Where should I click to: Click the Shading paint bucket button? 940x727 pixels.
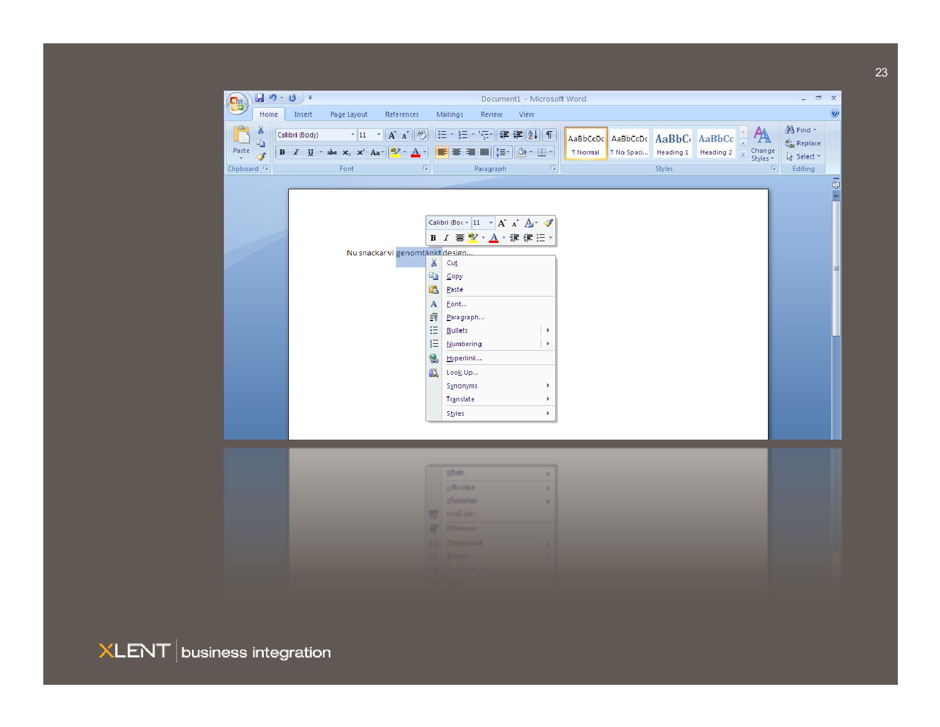(521, 152)
